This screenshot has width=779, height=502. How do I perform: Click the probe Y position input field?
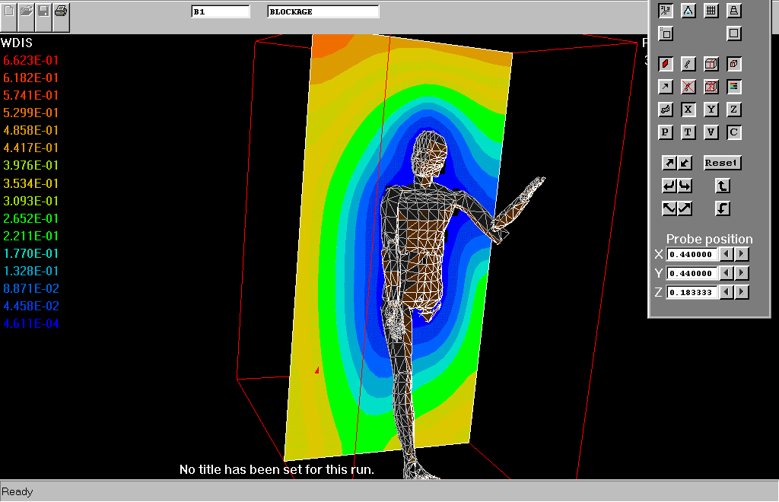tap(692, 273)
